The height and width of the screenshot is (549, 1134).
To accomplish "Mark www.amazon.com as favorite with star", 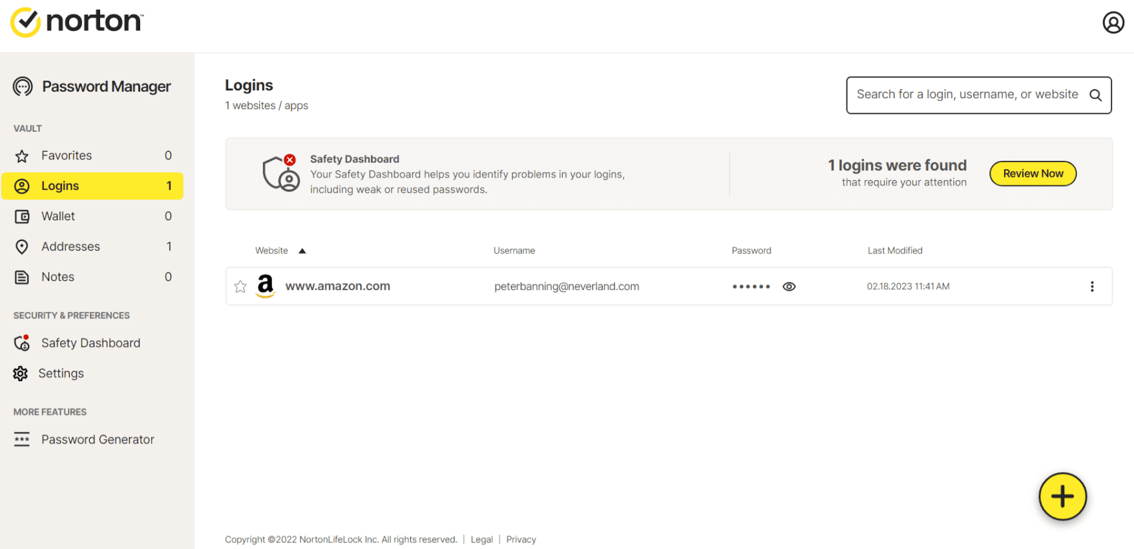I will 240,286.
